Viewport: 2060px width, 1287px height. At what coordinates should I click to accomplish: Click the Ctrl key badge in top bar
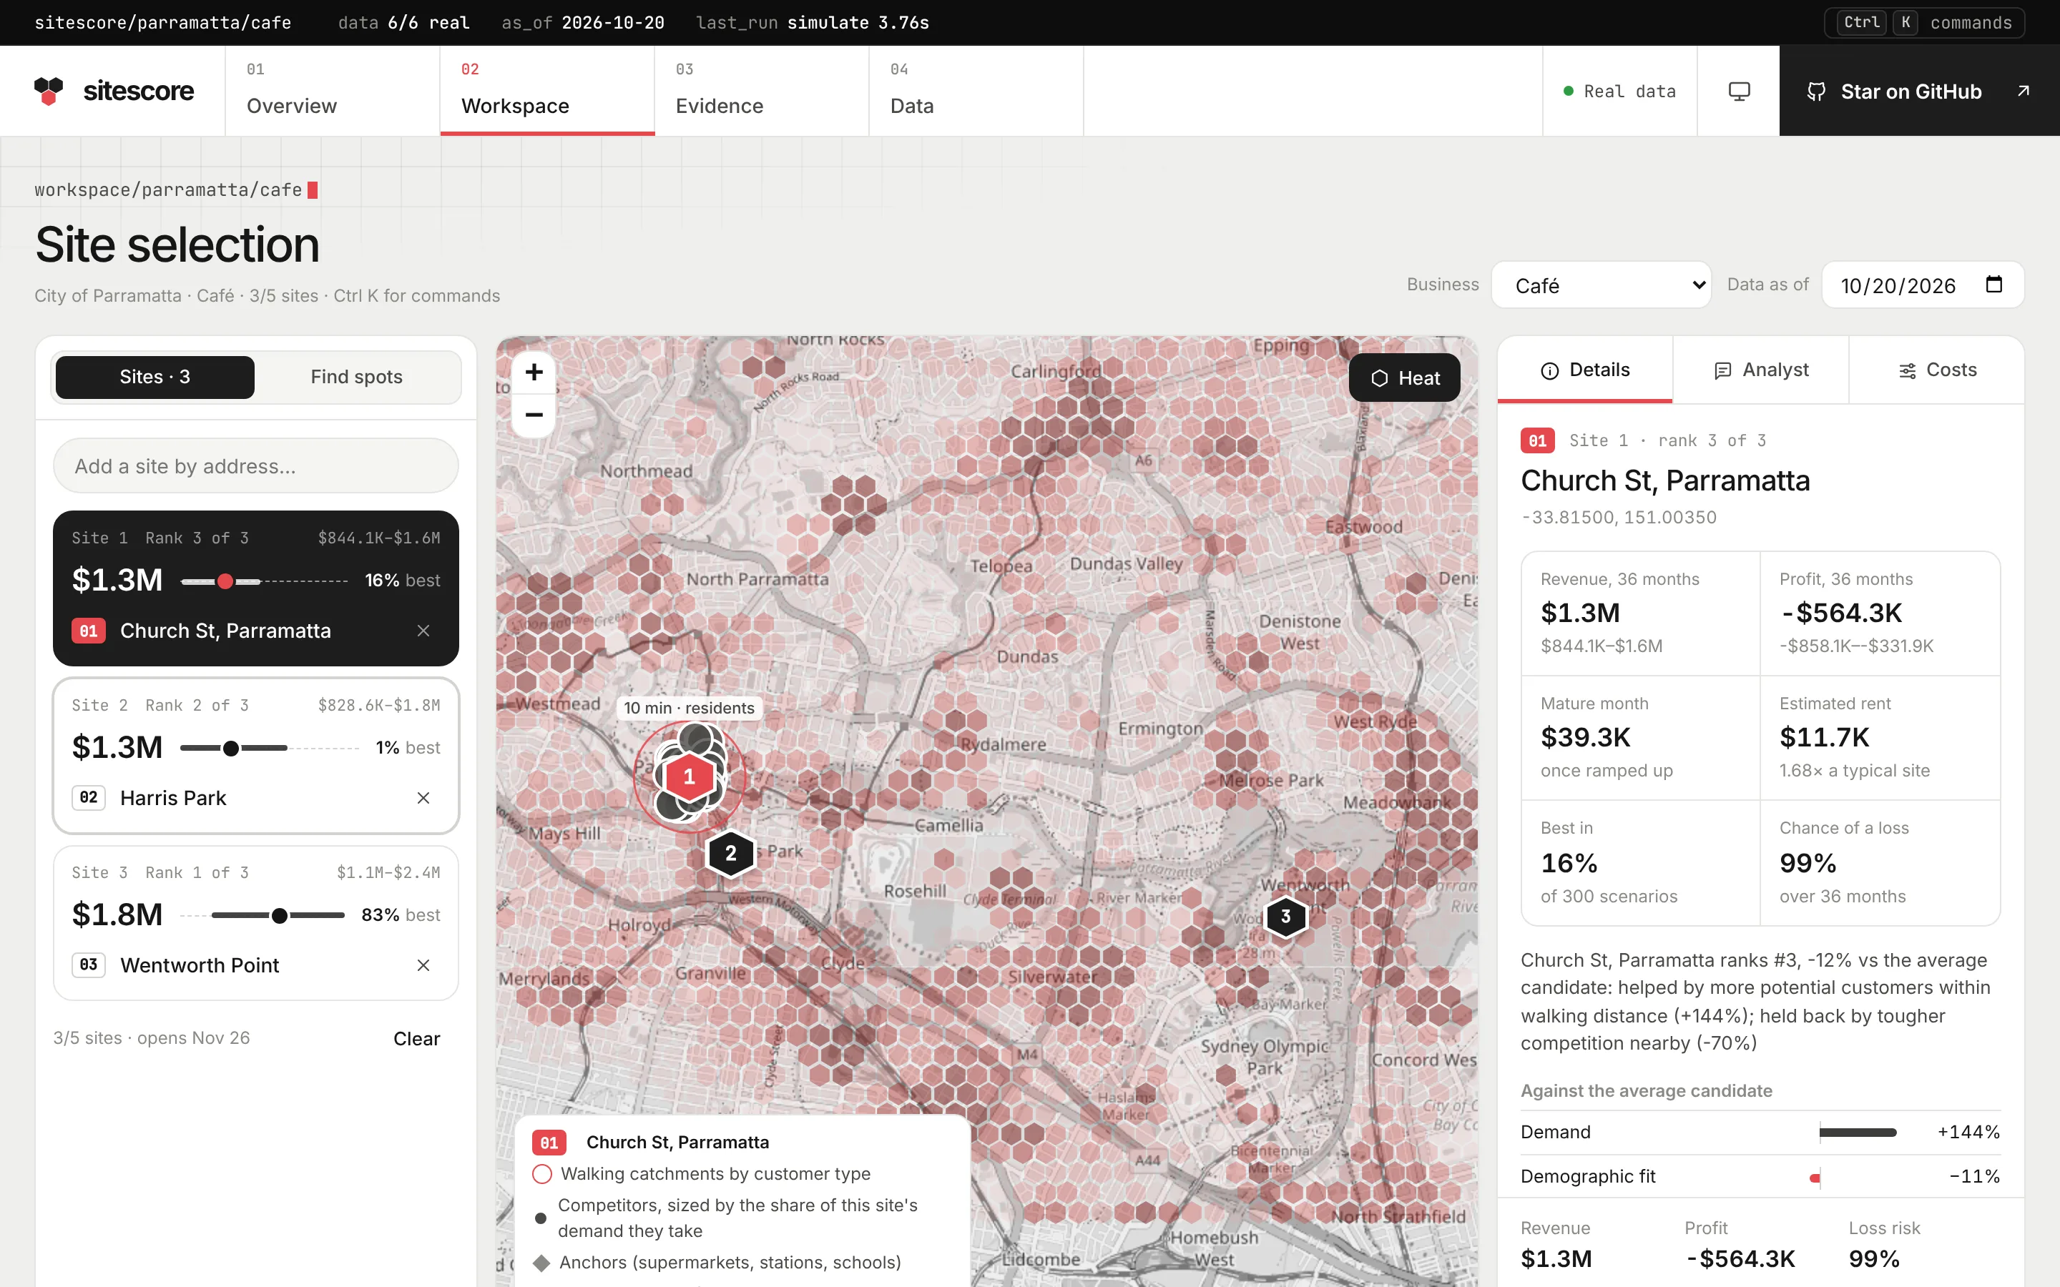click(x=1862, y=22)
